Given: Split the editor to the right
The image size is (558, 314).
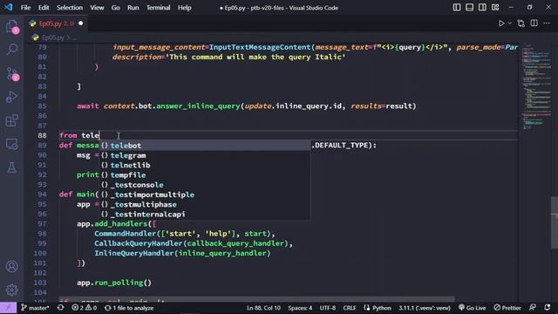Looking at the screenshot, I should [534, 24].
